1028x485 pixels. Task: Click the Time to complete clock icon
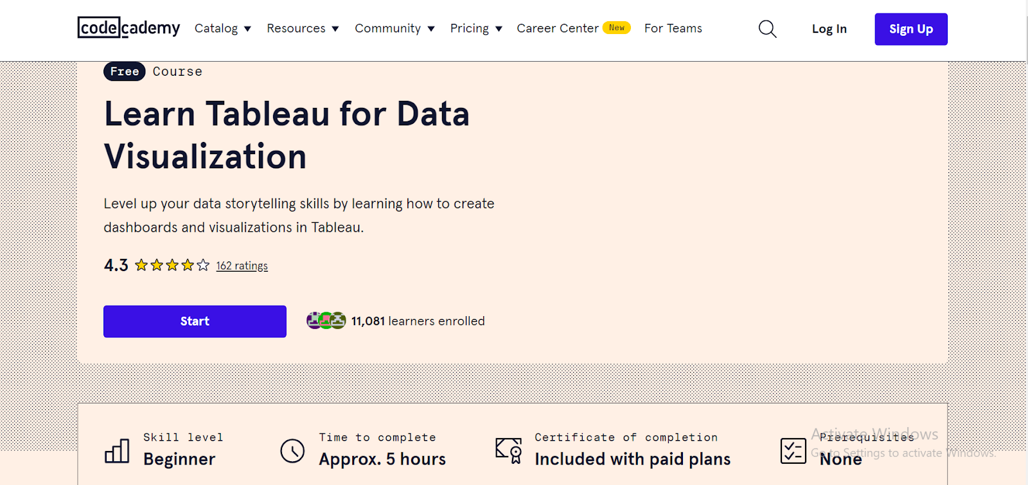(x=292, y=450)
